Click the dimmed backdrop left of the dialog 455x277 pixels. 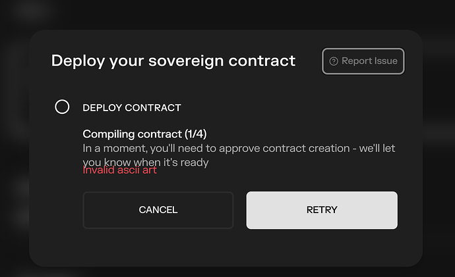click(13, 145)
